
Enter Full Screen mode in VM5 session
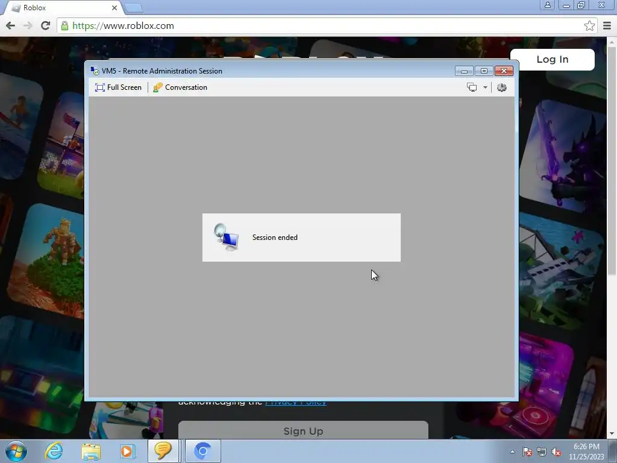coord(118,87)
